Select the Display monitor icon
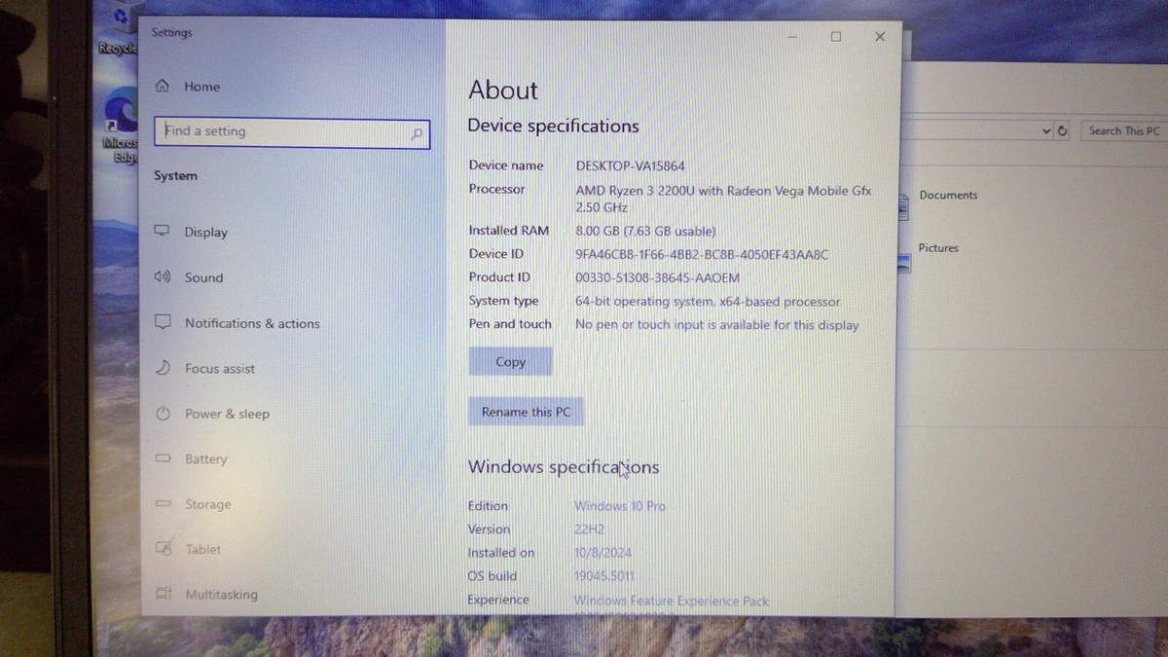 pyautogui.click(x=163, y=231)
